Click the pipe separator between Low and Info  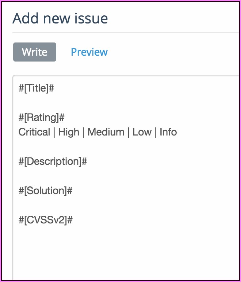pyautogui.click(x=156, y=132)
